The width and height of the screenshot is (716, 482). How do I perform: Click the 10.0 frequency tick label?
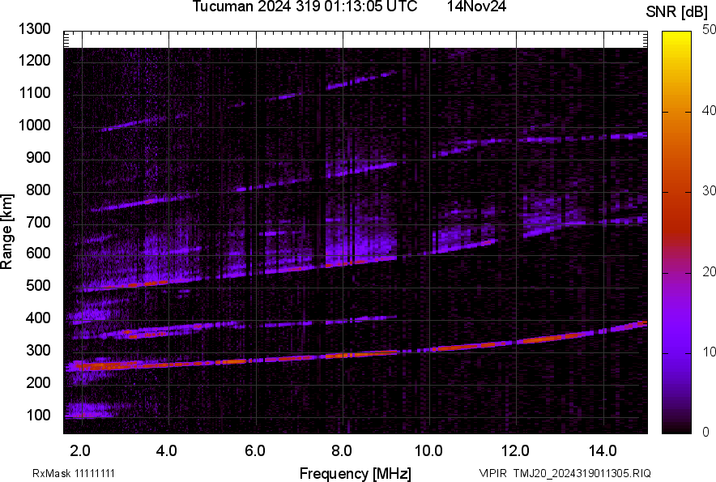(428, 451)
